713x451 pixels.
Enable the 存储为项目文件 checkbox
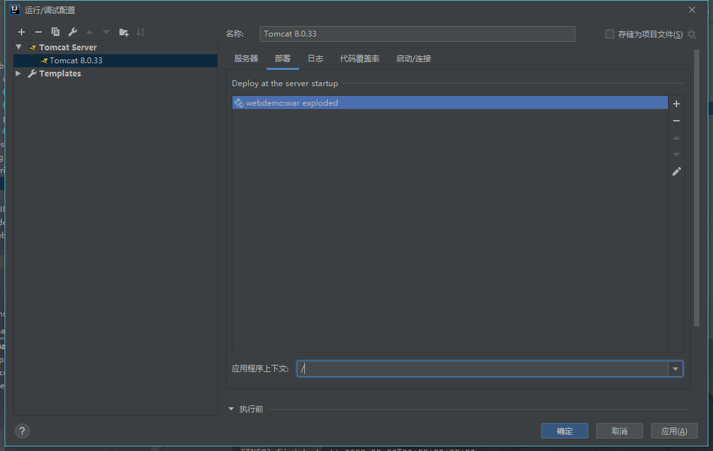(610, 34)
